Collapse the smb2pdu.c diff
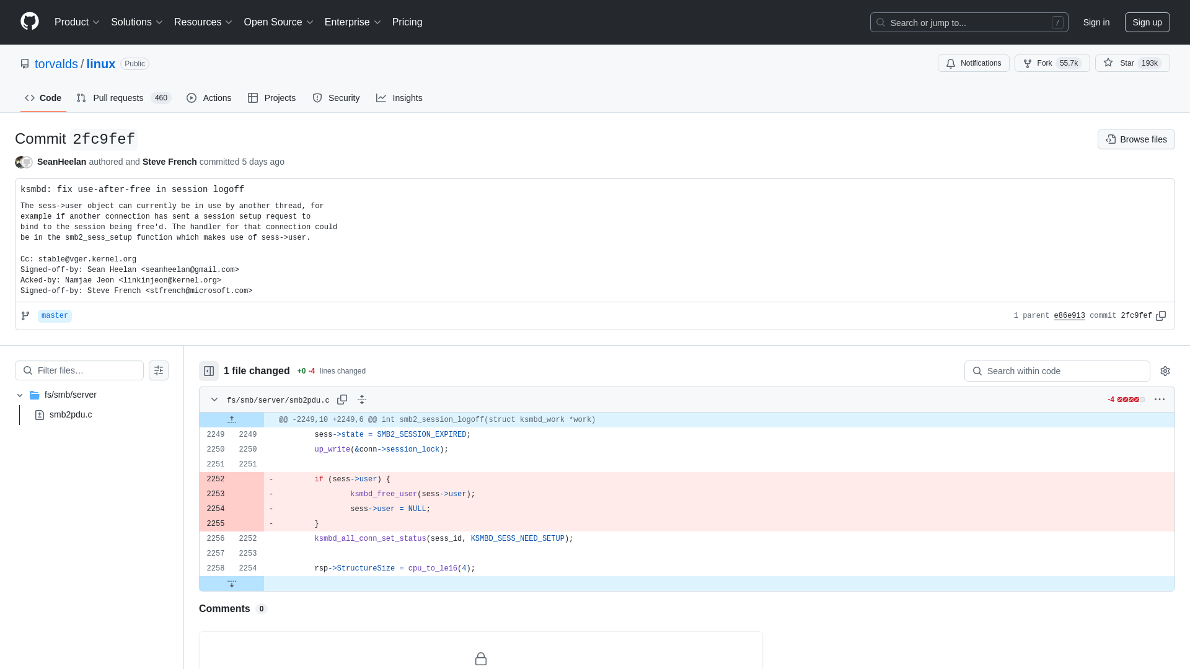 click(x=214, y=400)
